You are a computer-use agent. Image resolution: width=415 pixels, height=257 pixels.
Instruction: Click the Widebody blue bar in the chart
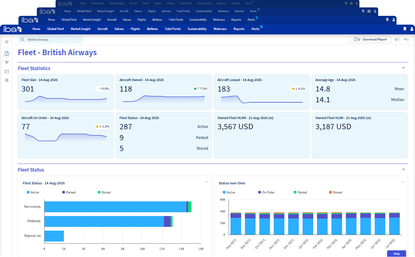(x=104, y=221)
